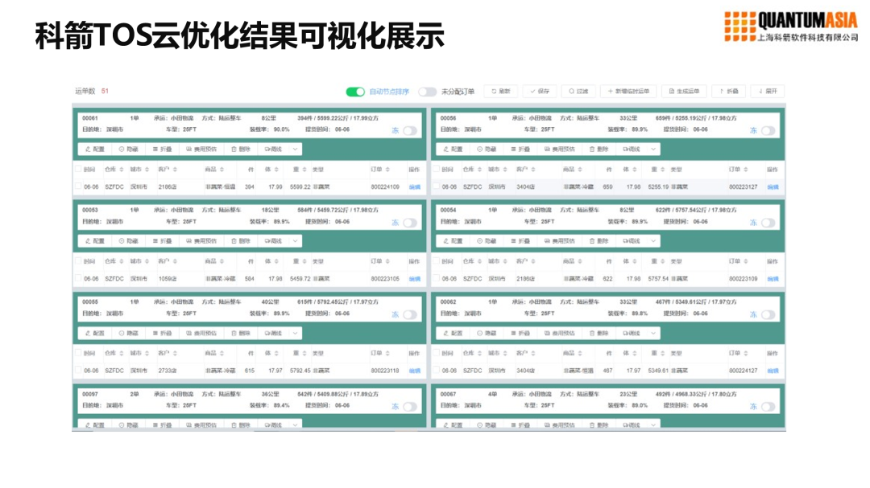Open 费用预估 cost estimate for waybill 00055
Image resolution: width=870 pixels, height=488 pixels.
[201, 333]
